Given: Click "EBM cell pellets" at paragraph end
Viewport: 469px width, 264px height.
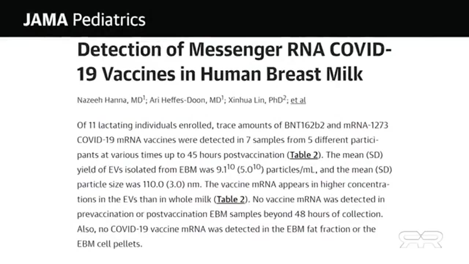Looking at the screenshot, I should tap(109, 243).
